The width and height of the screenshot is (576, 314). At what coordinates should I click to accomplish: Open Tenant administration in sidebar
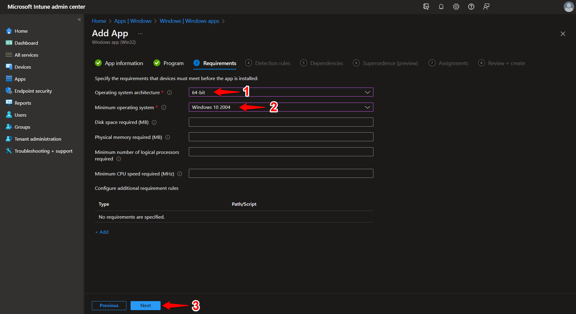pyautogui.click(x=37, y=139)
